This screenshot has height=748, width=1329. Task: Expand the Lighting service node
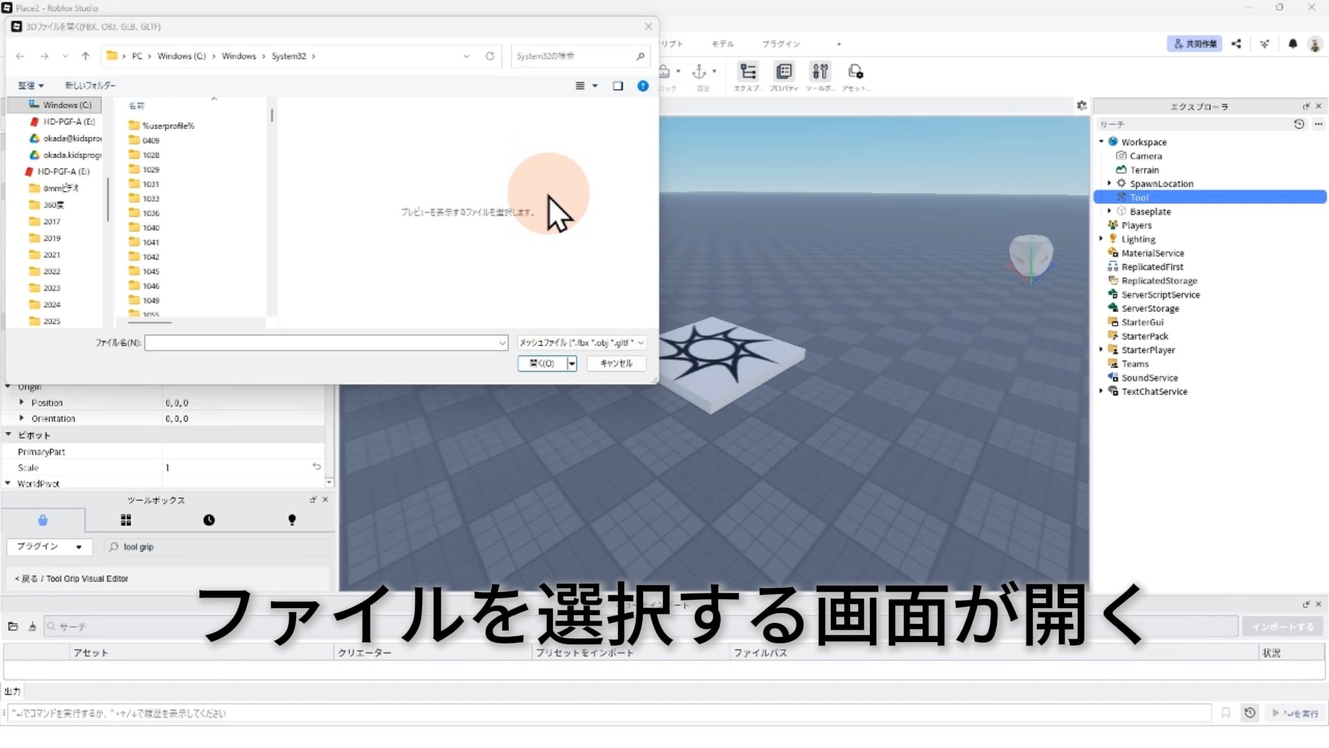click(1101, 239)
